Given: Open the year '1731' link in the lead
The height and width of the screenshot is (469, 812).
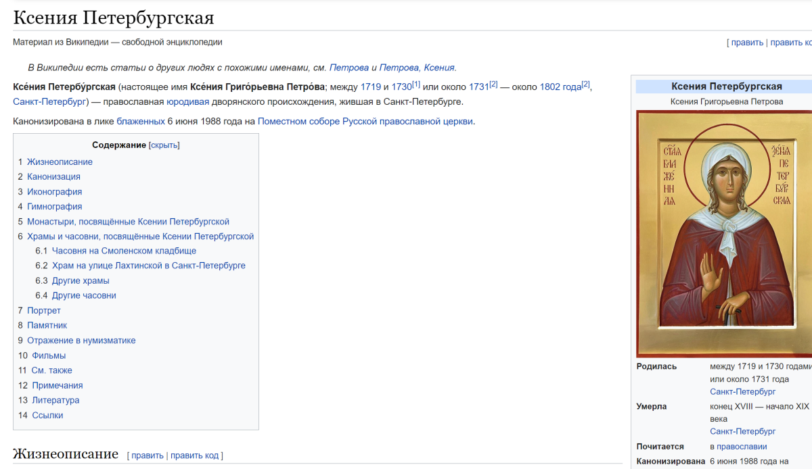Looking at the screenshot, I should [x=479, y=87].
